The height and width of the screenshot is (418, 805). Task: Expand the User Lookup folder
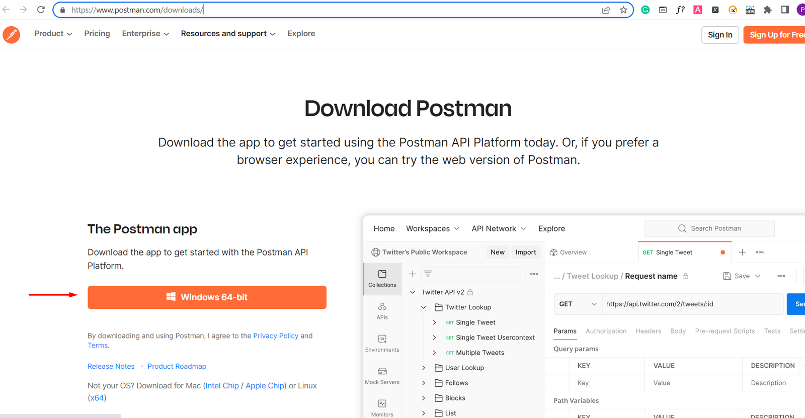pyautogui.click(x=424, y=368)
